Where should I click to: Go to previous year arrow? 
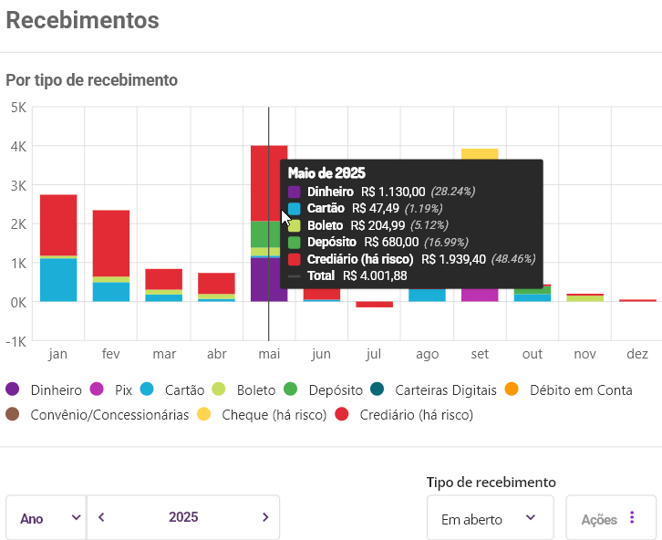(101, 517)
